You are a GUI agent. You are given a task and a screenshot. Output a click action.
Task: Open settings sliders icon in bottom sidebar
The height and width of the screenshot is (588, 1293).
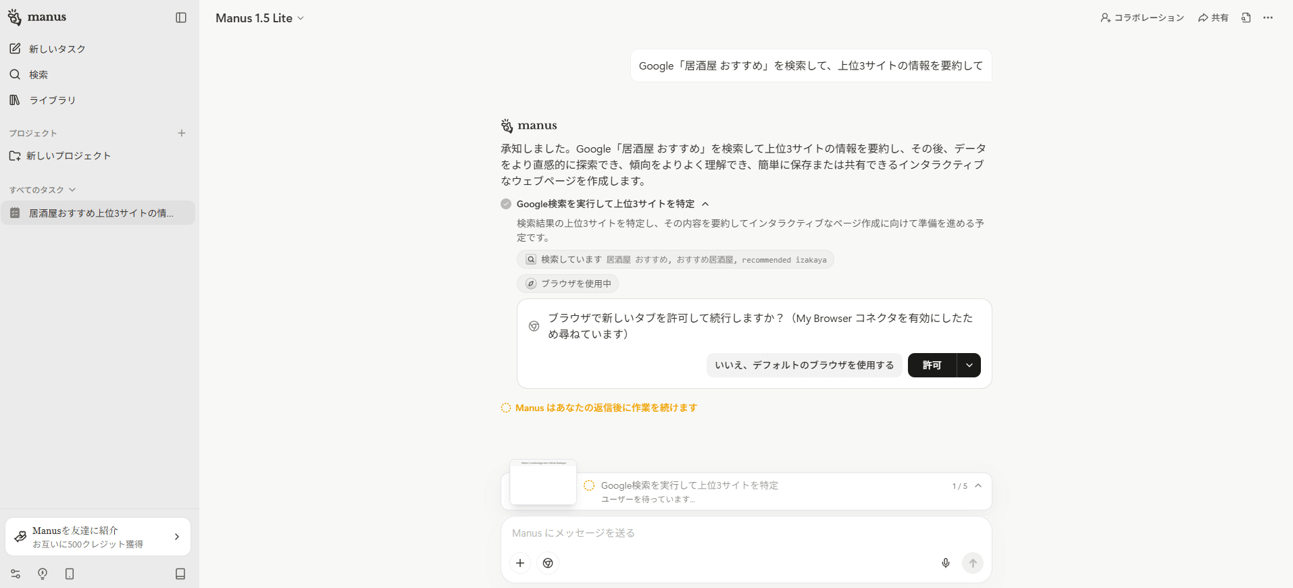(16, 574)
